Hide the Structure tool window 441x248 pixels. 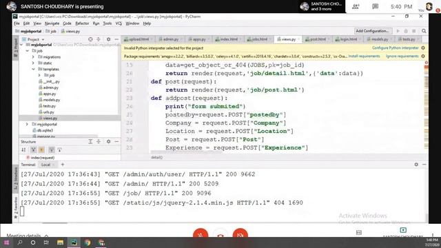(116, 141)
